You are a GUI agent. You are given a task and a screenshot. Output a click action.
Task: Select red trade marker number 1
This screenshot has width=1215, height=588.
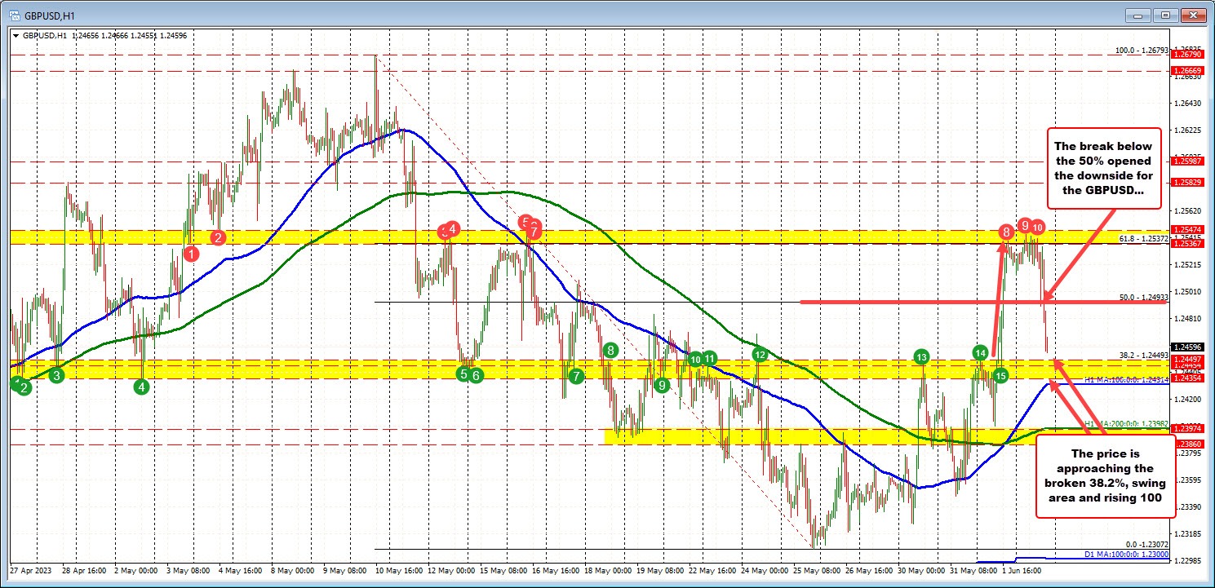click(x=193, y=254)
